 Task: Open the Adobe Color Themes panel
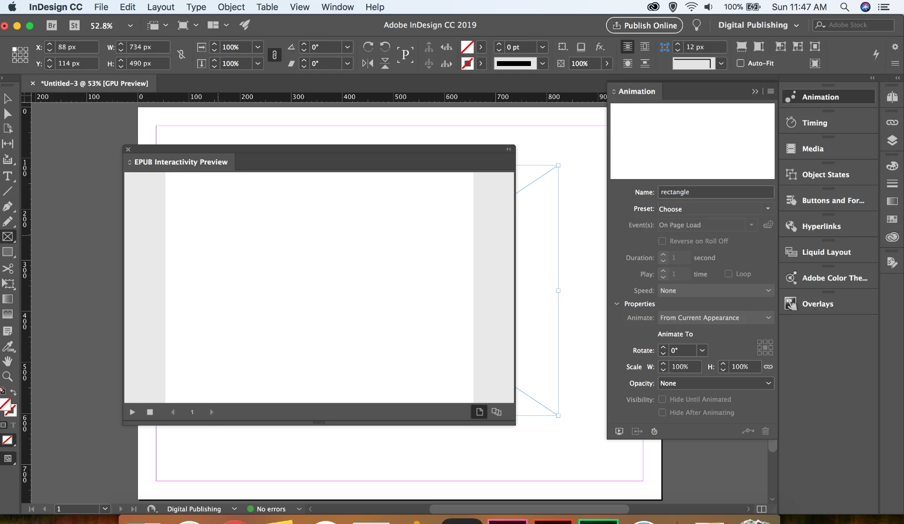tap(829, 278)
